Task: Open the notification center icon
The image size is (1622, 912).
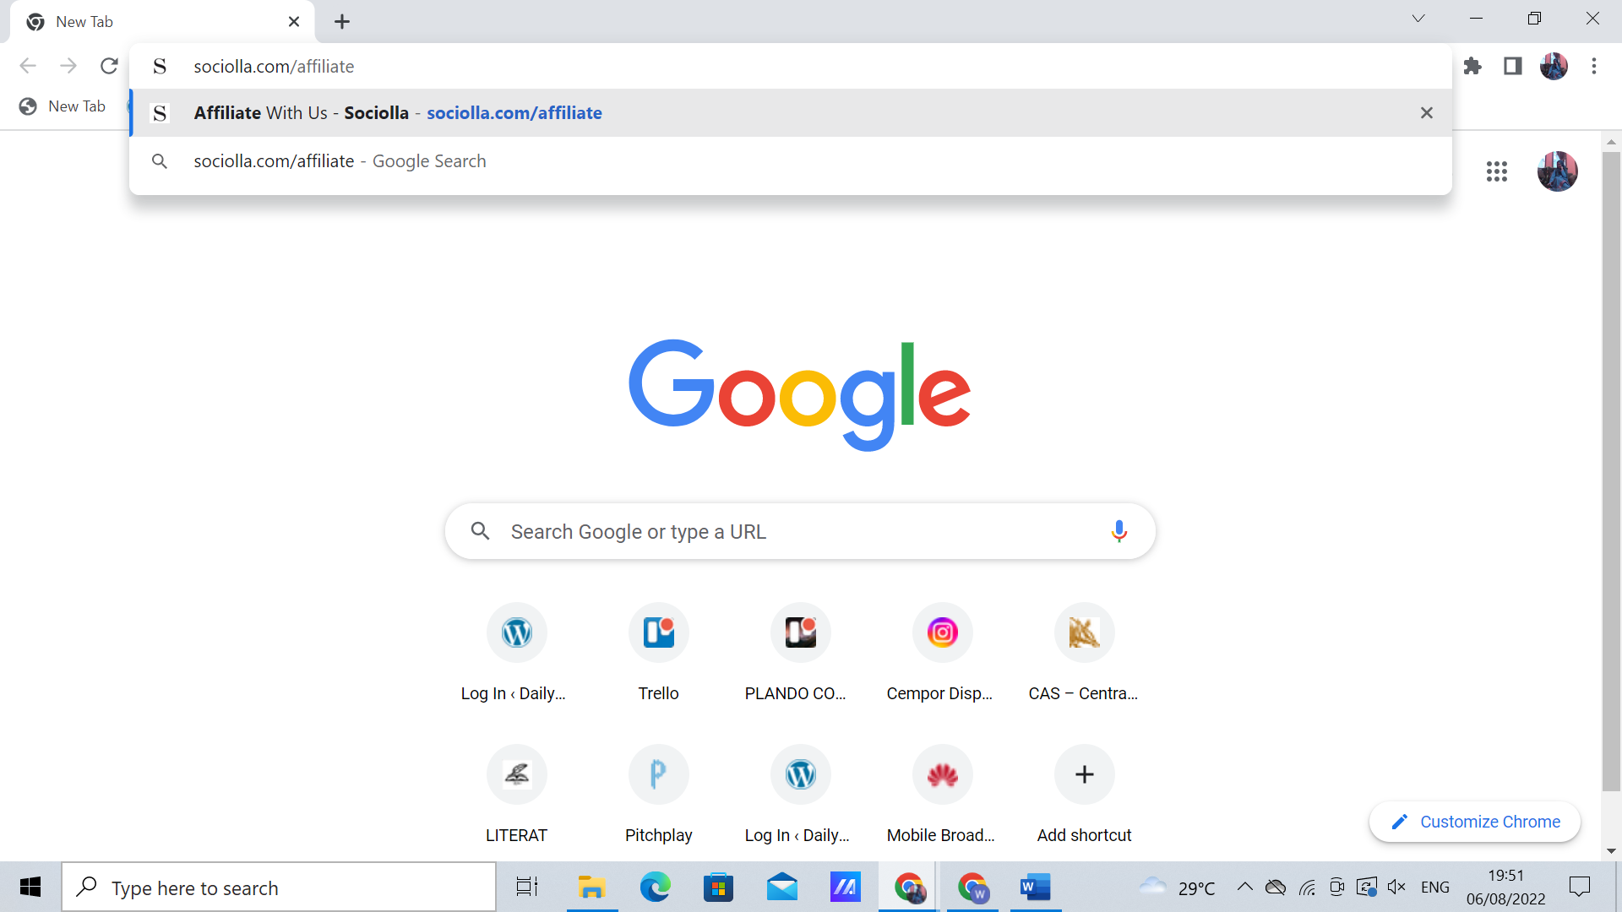Action: point(1579,887)
